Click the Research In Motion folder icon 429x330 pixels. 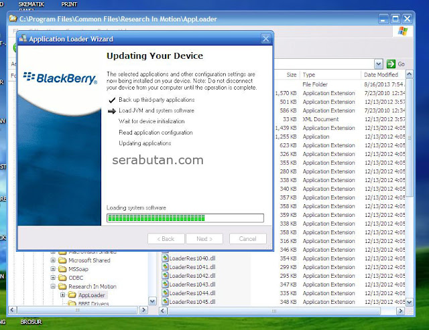click(x=62, y=286)
